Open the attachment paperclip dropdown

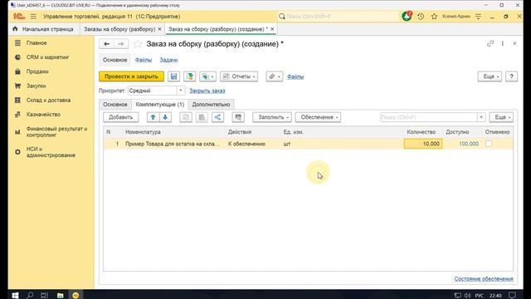[274, 76]
